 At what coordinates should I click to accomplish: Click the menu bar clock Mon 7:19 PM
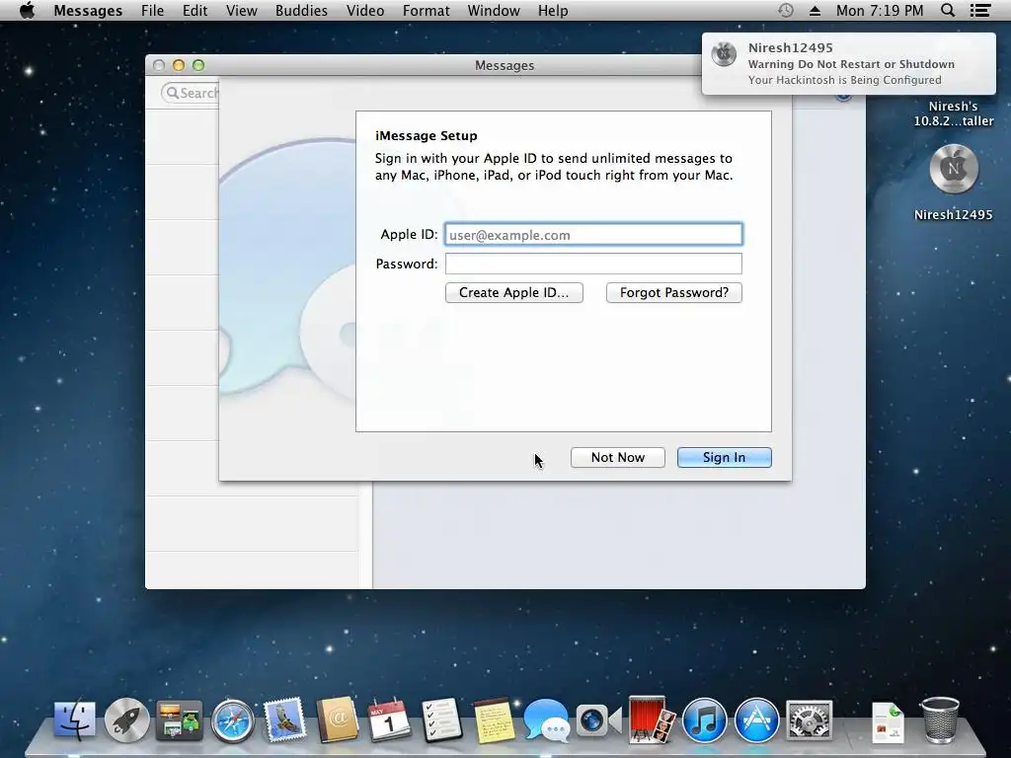[x=880, y=10]
